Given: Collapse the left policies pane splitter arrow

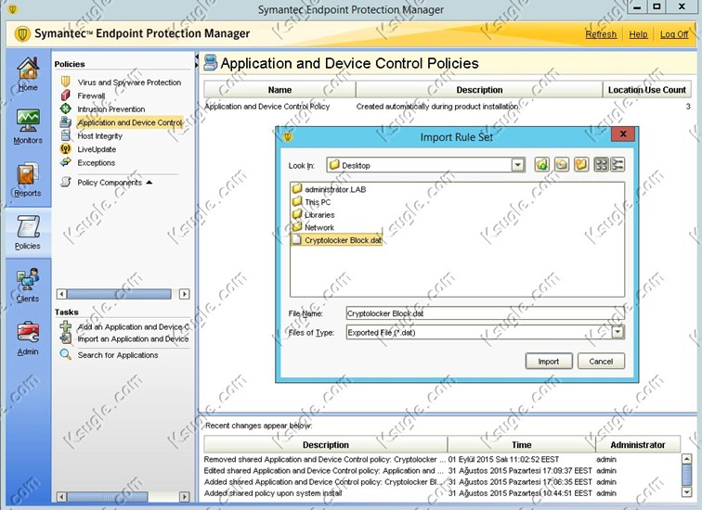Looking at the screenshot, I should [x=196, y=57].
